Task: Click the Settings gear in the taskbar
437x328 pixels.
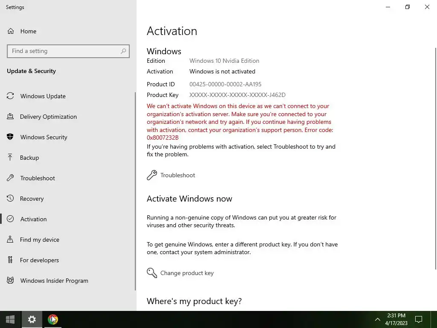Action: click(x=32, y=319)
